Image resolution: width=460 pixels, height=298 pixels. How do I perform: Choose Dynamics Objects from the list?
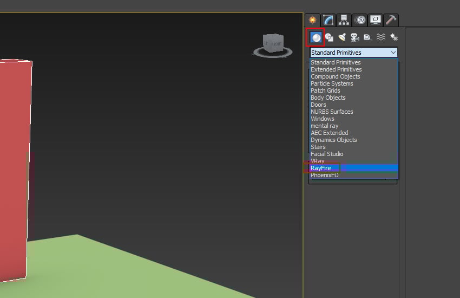(354, 140)
